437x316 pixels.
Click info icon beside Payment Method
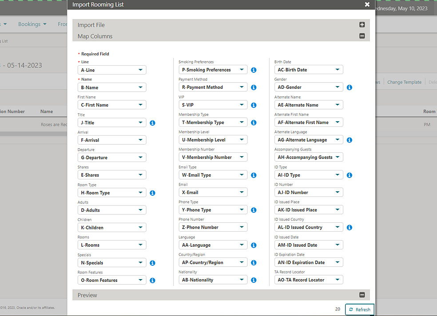(254, 87)
